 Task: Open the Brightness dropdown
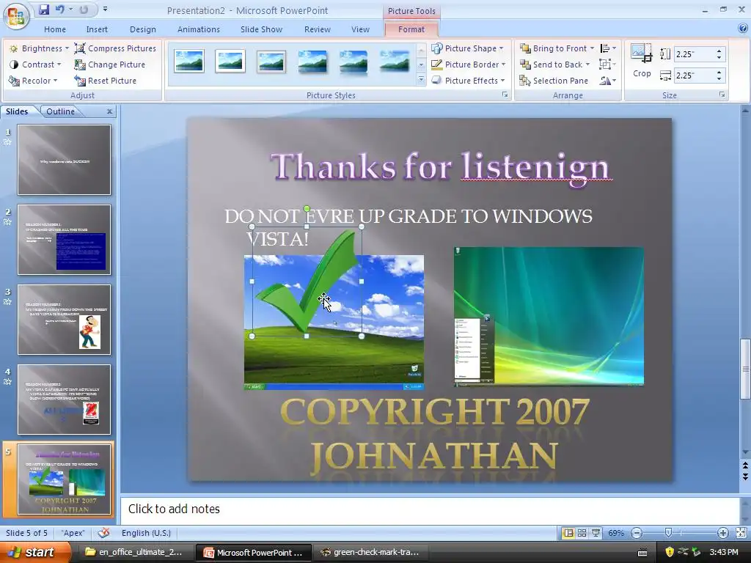(x=40, y=48)
